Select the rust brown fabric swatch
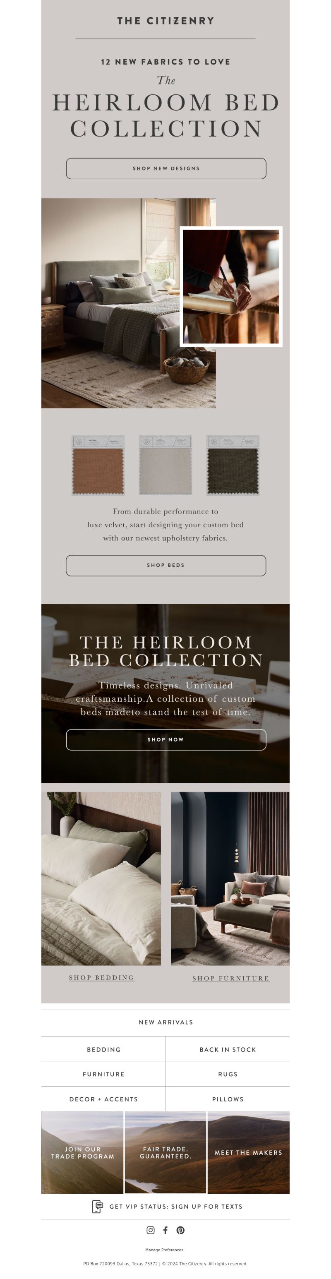 point(98,465)
